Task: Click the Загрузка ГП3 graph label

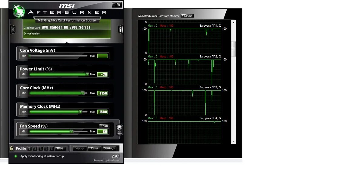Action: click(x=210, y=87)
